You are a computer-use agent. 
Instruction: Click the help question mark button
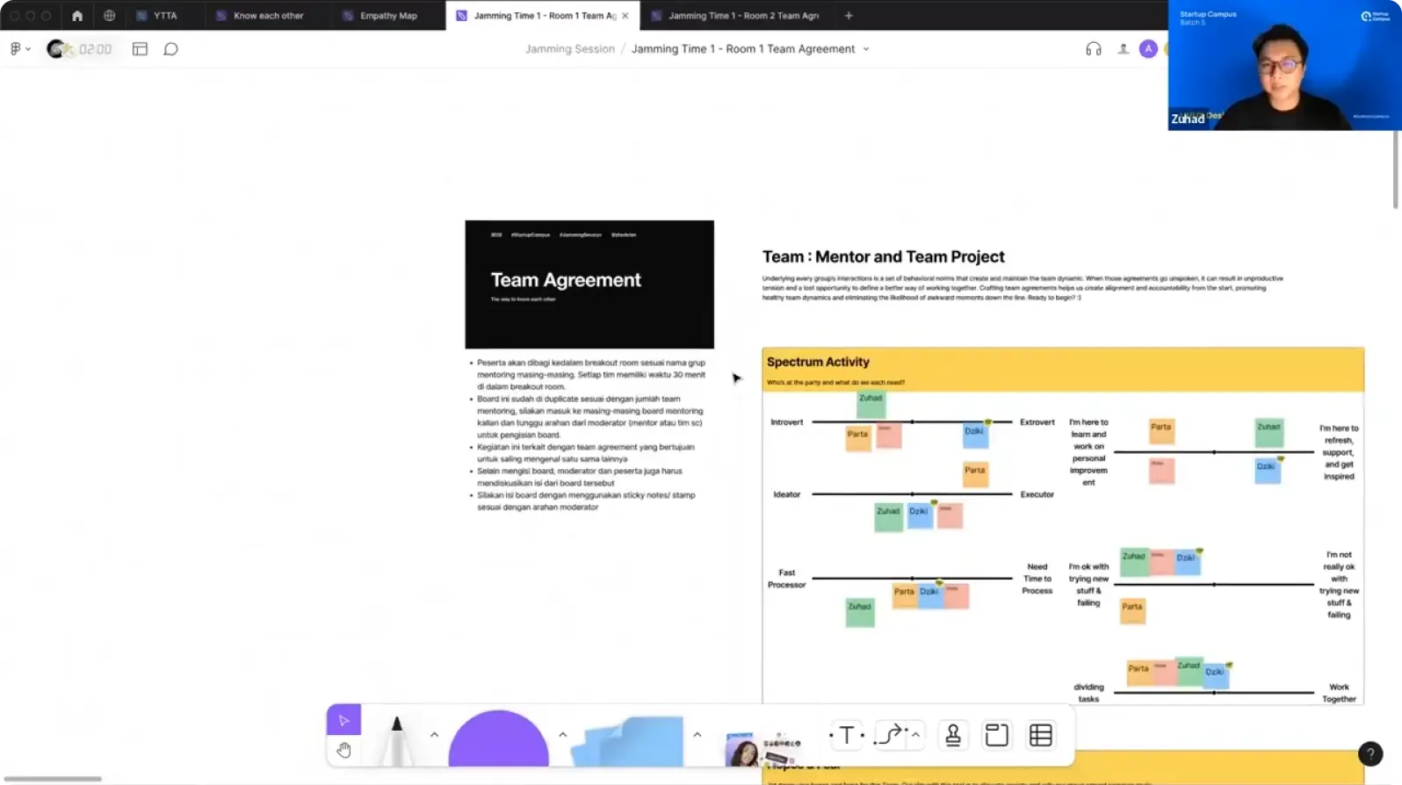click(1369, 753)
